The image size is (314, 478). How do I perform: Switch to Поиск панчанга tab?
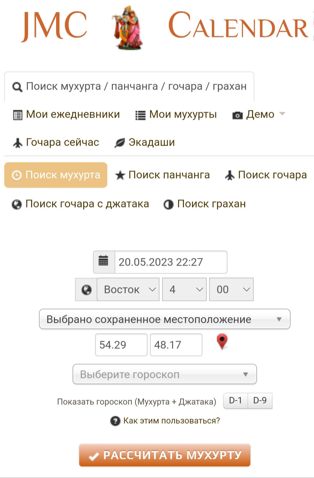tap(162, 175)
